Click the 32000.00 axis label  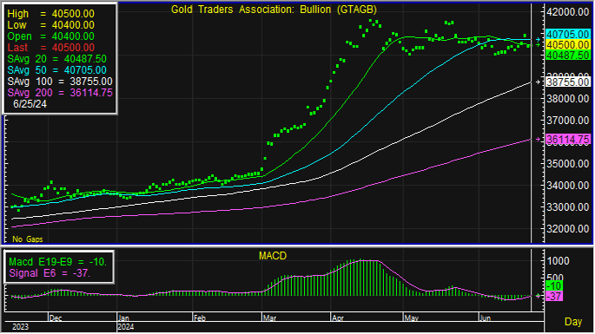pos(568,229)
